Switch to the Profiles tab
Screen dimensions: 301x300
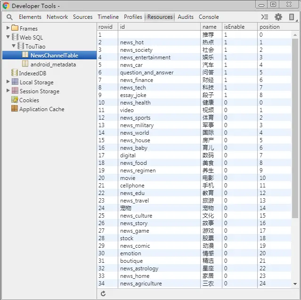[x=133, y=17]
